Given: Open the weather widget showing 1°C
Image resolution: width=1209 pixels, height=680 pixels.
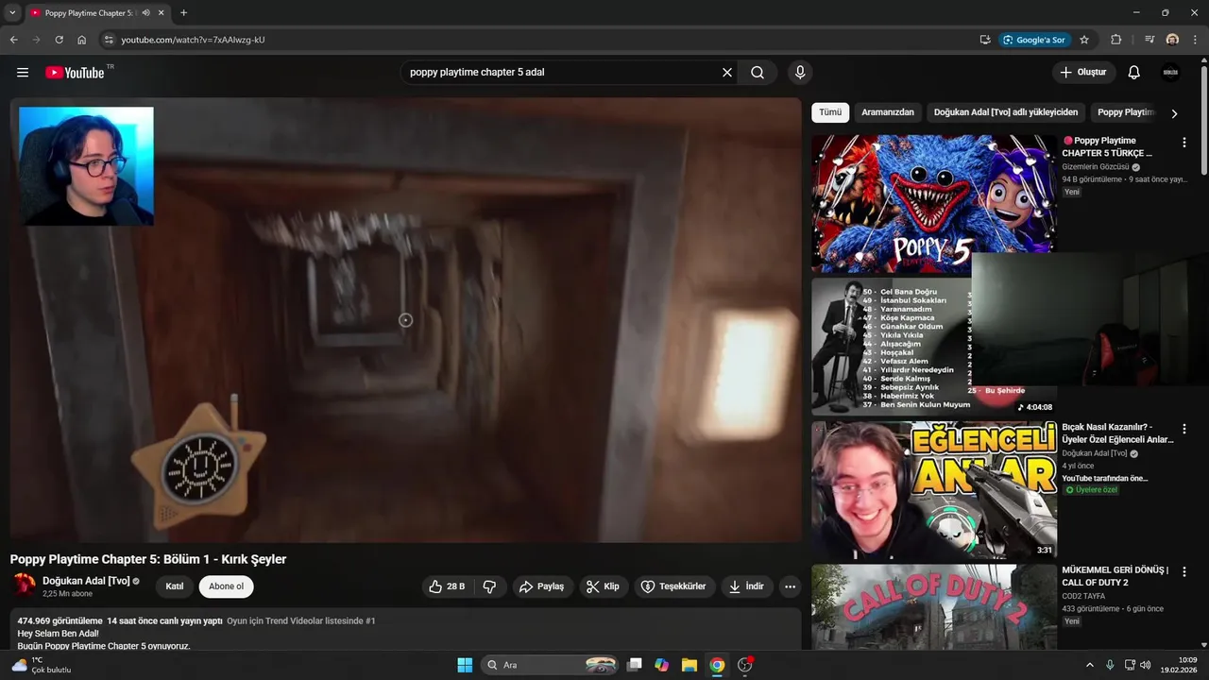Looking at the screenshot, I should [42, 665].
